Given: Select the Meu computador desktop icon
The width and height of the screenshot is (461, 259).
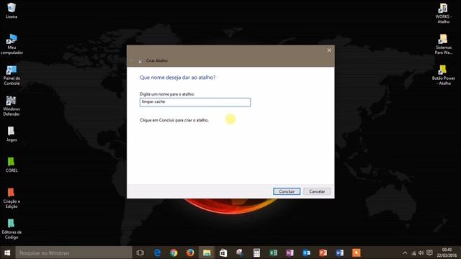Looking at the screenshot, I should tap(12, 45).
